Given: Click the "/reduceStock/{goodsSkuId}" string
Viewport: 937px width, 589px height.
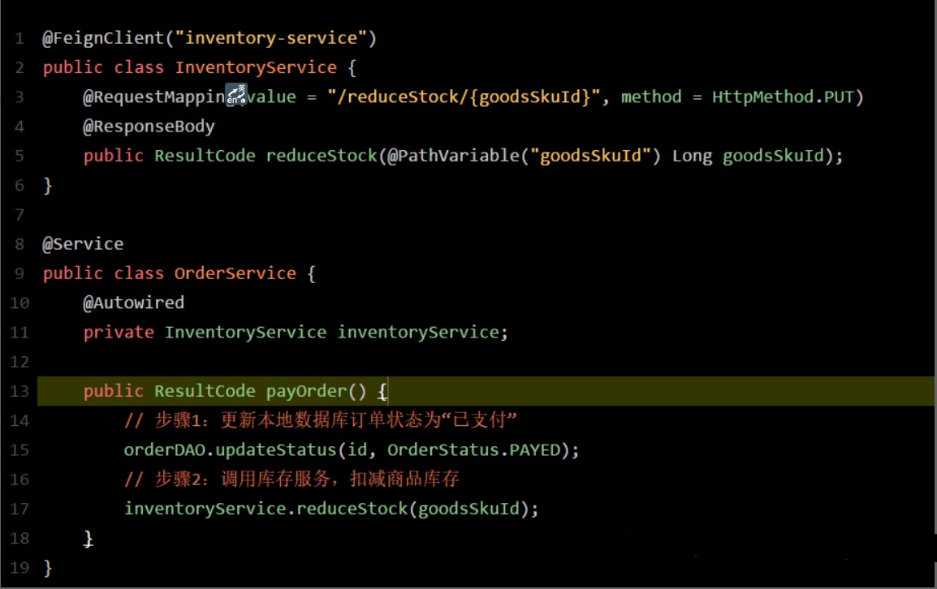Looking at the screenshot, I should (x=463, y=97).
